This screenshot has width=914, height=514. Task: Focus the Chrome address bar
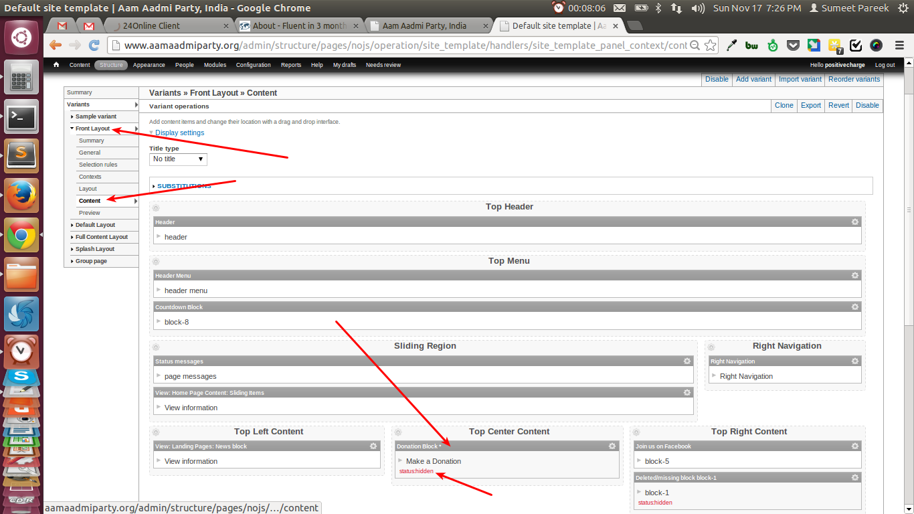(x=405, y=46)
